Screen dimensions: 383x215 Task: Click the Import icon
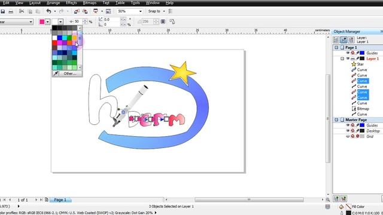pos(77,11)
